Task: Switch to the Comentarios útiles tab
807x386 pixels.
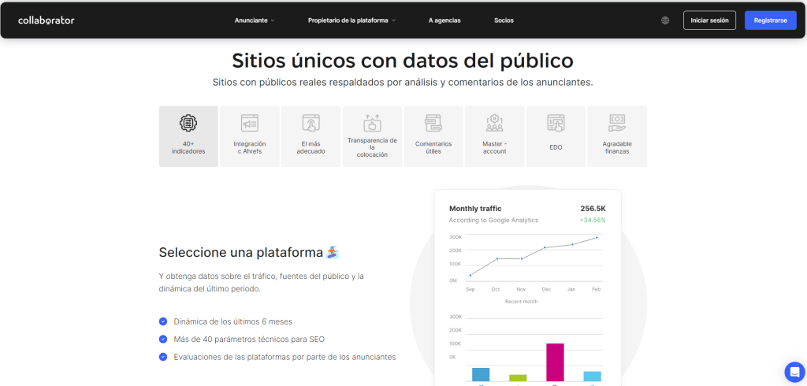Action: (433, 136)
